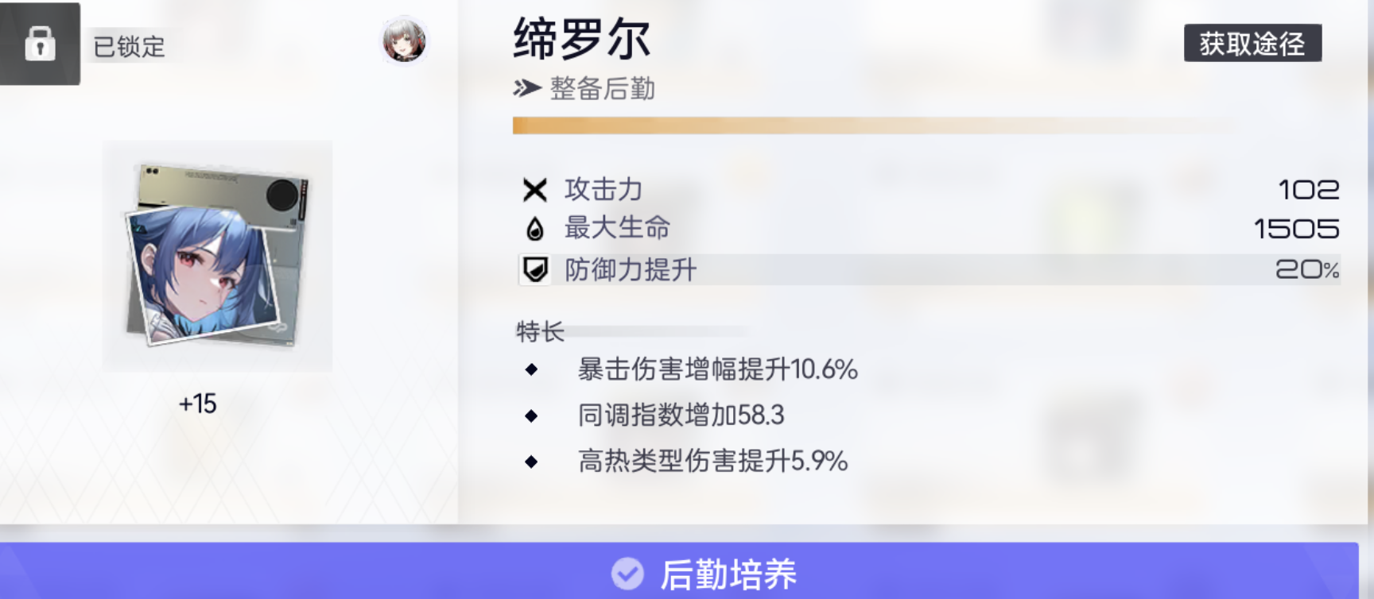Click the diamond bullet beside 高热类型伤害
1374x599 pixels.
[532, 462]
